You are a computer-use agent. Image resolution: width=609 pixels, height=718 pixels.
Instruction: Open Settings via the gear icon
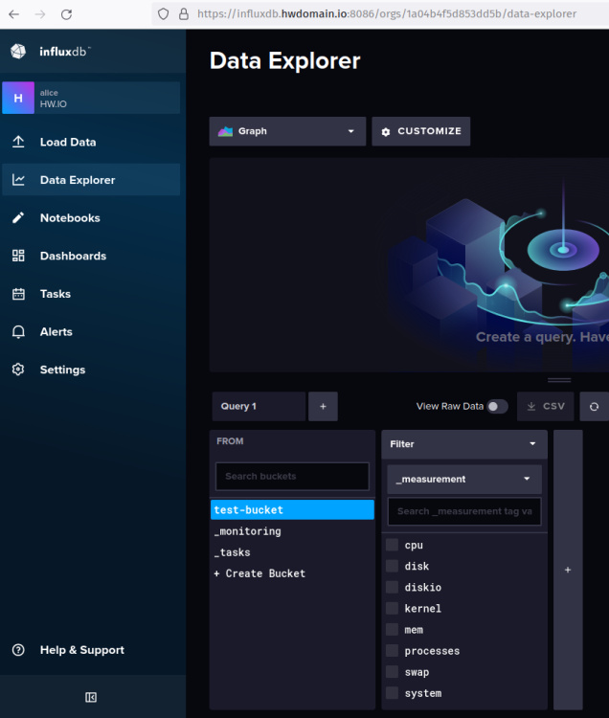click(18, 370)
